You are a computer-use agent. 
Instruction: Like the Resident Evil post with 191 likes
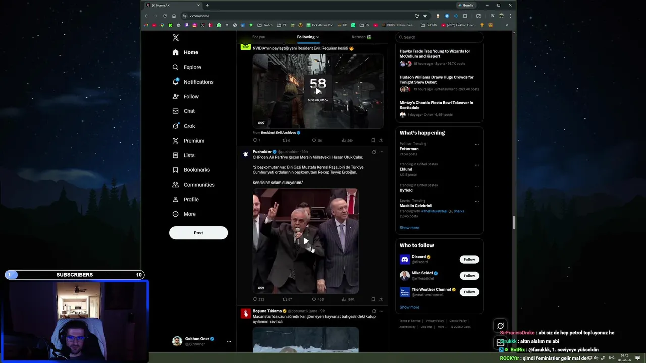click(317, 140)
